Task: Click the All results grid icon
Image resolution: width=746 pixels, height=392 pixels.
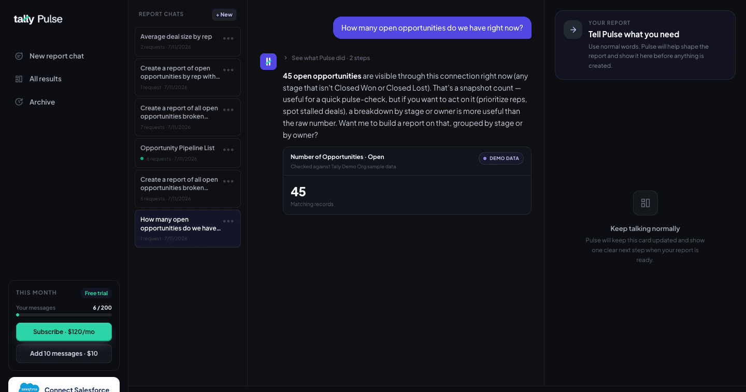Action: point(19,79)
